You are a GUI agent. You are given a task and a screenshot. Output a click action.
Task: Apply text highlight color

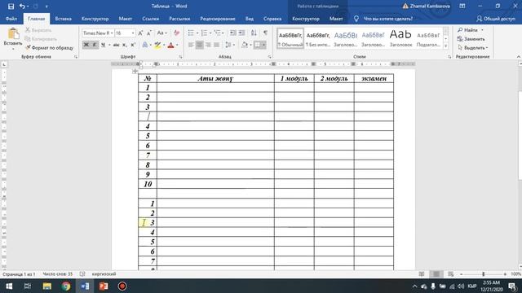[157, 45]
